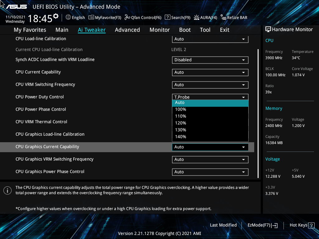
Task: Click CPU temperature 34°C value
Action: (296, 58)
